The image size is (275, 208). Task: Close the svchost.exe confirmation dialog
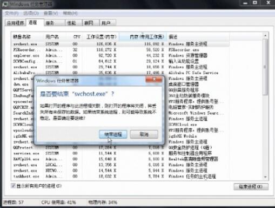[x=154, y=79]
